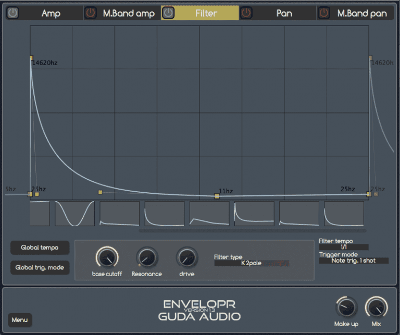Viewport: 400px width, 335px height.
Task: Select the 11hz envelope point
Action: [217, 196]
